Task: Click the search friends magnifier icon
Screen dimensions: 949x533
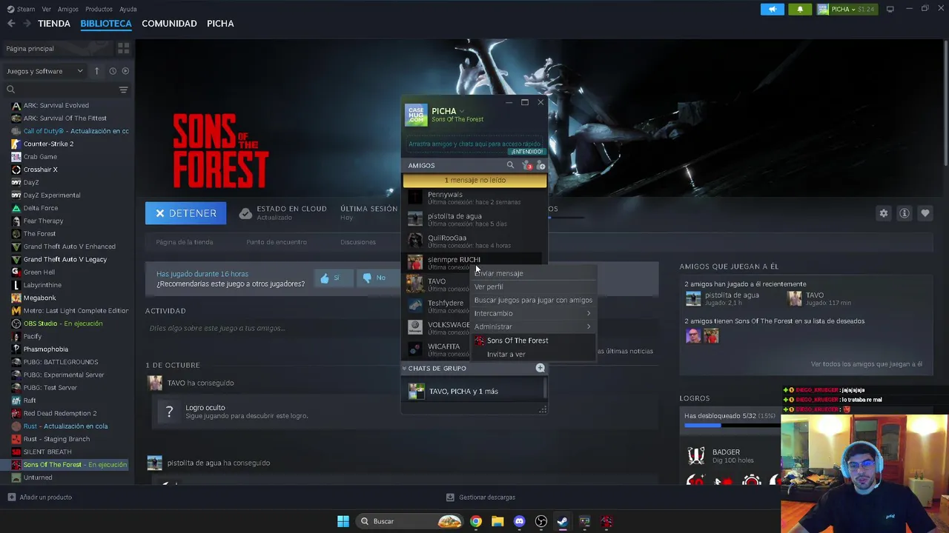Action: 510,165
